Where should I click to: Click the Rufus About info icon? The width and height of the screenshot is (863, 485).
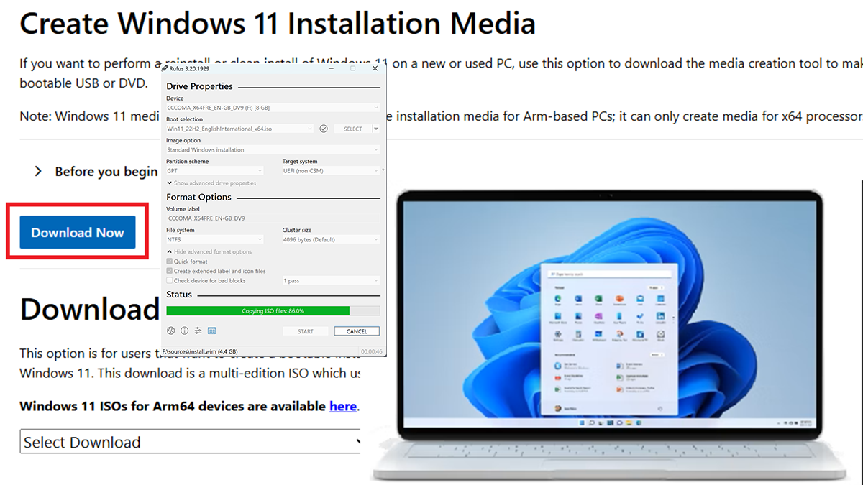coord(184,331)
